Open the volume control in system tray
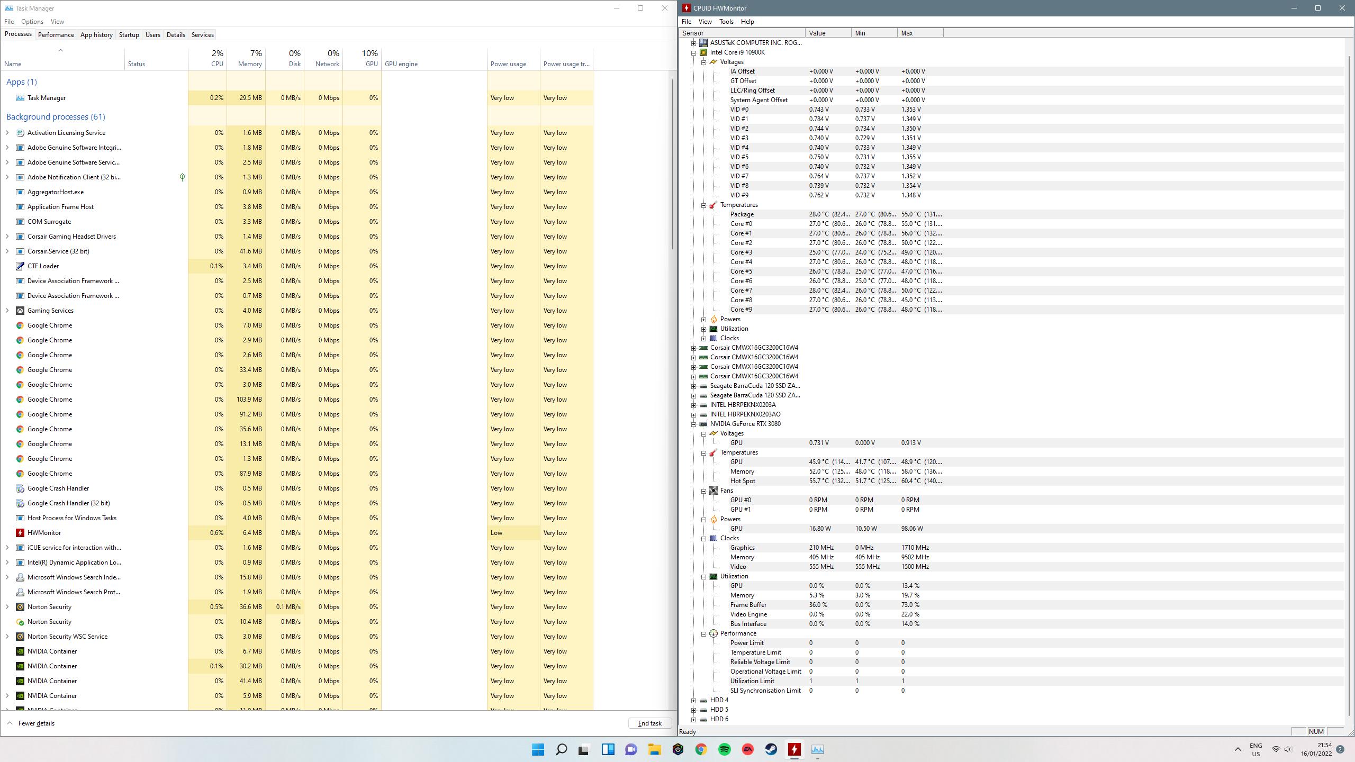1355x762 pixels. tap(1288, 749)
